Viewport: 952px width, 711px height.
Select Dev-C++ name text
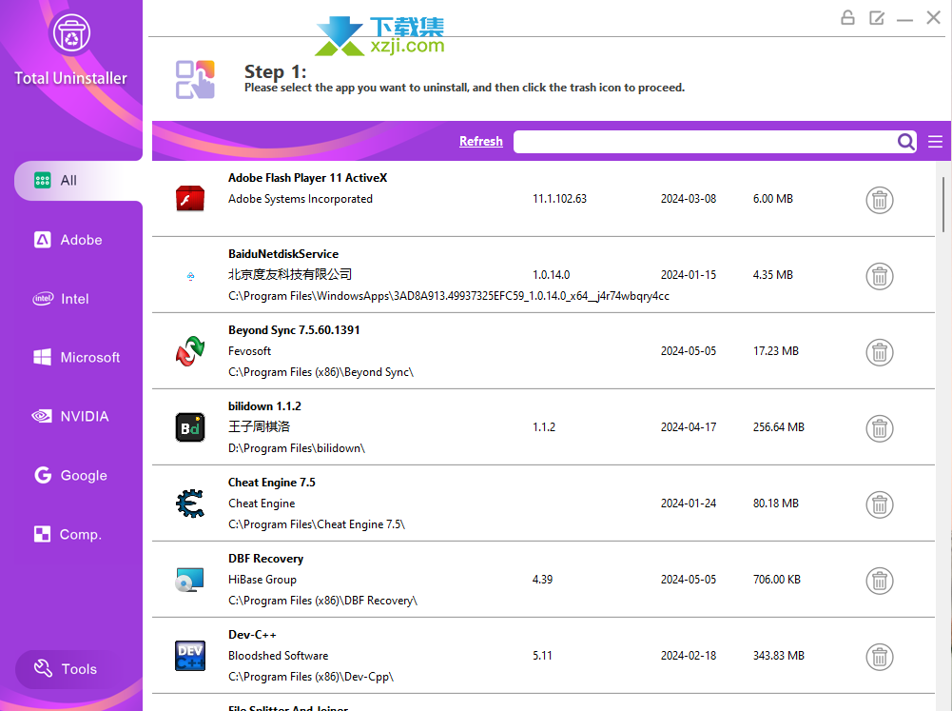[252, 635]
